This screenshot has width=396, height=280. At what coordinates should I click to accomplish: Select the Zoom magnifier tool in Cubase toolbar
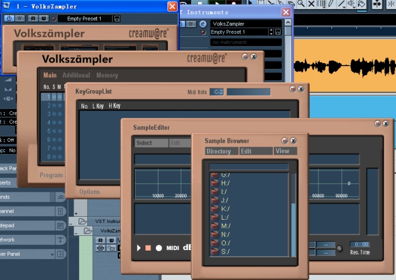[301, 3]
